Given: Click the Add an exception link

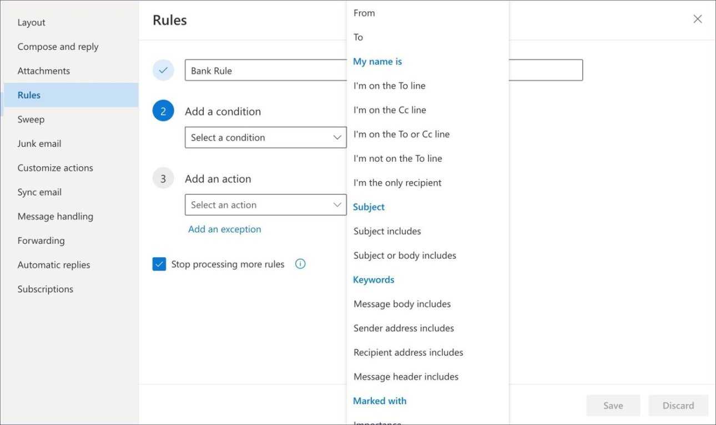Looking at the screenshot, I should pos(224,229).
